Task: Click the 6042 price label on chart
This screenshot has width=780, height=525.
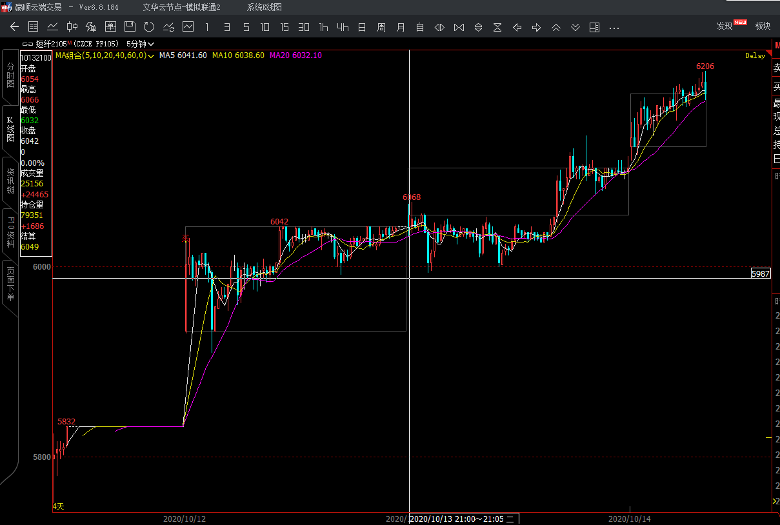Action: [x=279, y=222]
